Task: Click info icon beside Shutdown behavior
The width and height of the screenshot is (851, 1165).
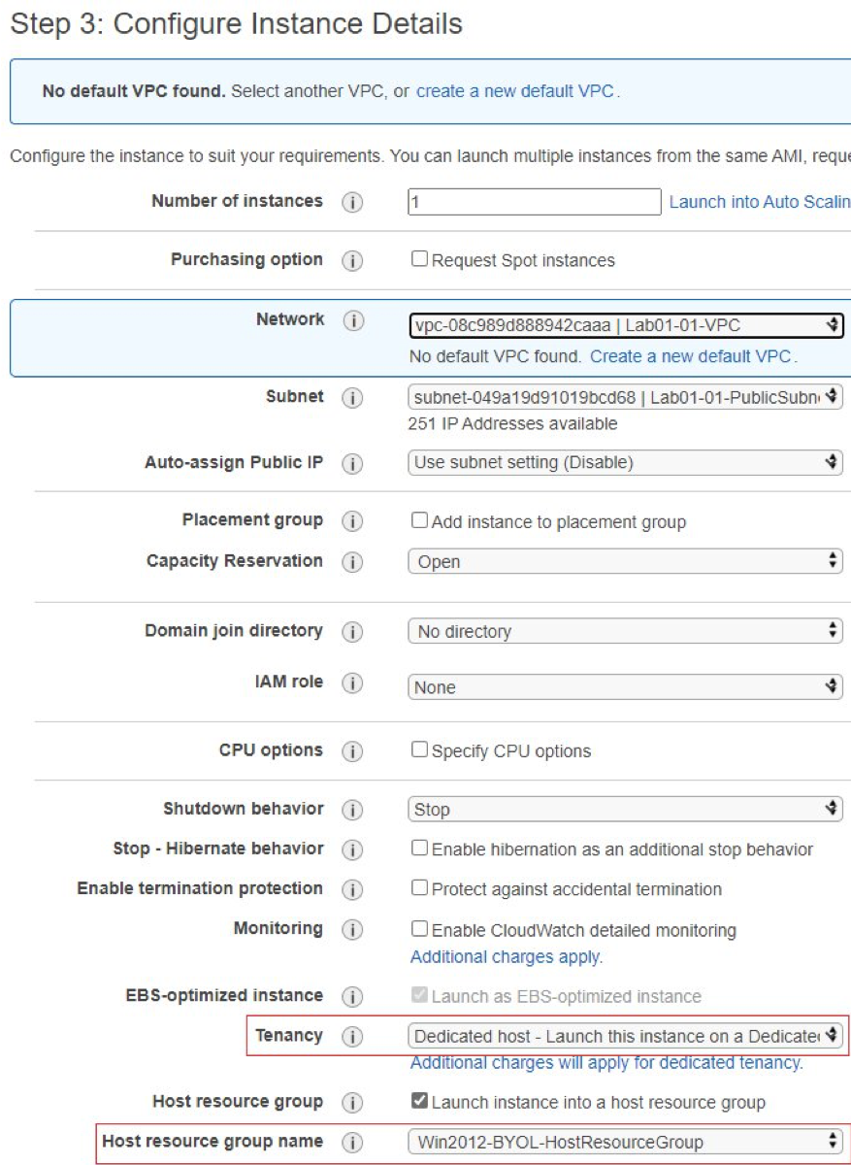Action: (x=352, y=811)
